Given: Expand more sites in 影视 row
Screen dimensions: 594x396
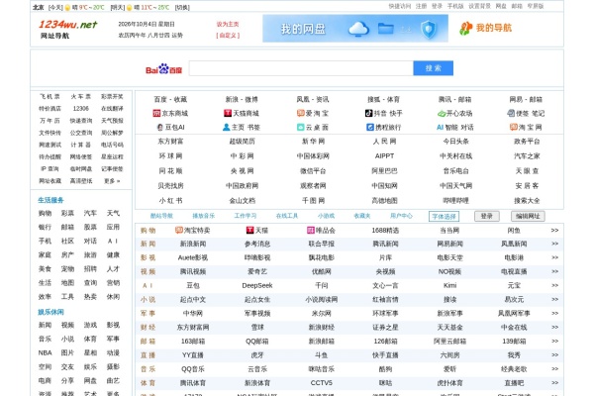Looking at the screenshot, I should 554,257.
